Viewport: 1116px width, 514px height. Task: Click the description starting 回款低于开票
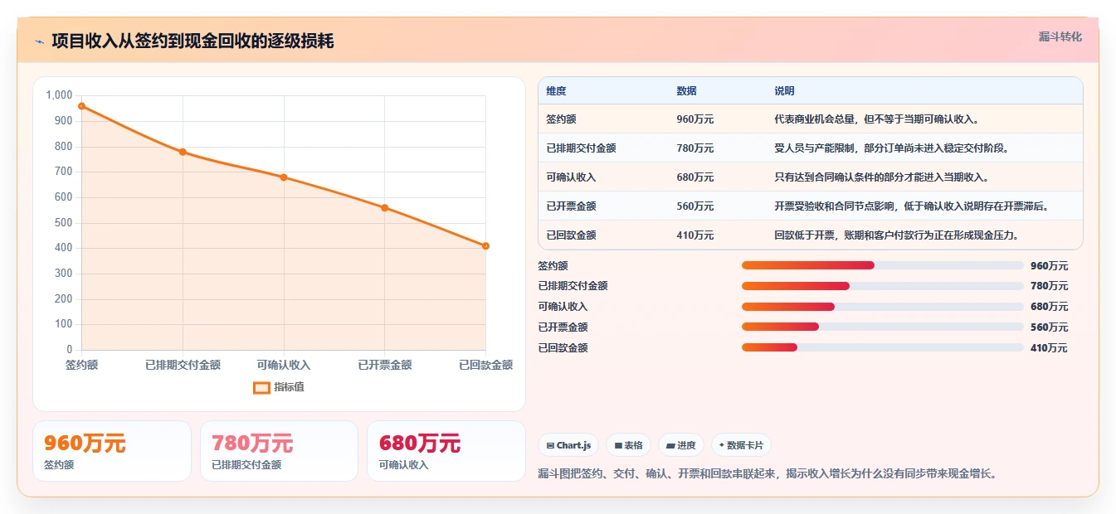896,235
